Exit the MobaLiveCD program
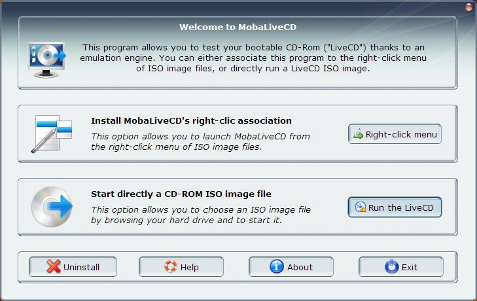This screenshot has height=301, width=477. point(401,267)
